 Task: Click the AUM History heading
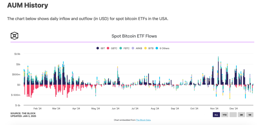click(28, 5)
